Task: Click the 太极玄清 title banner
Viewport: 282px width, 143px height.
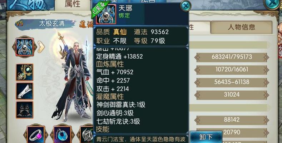Action: [x=52, y=24]
